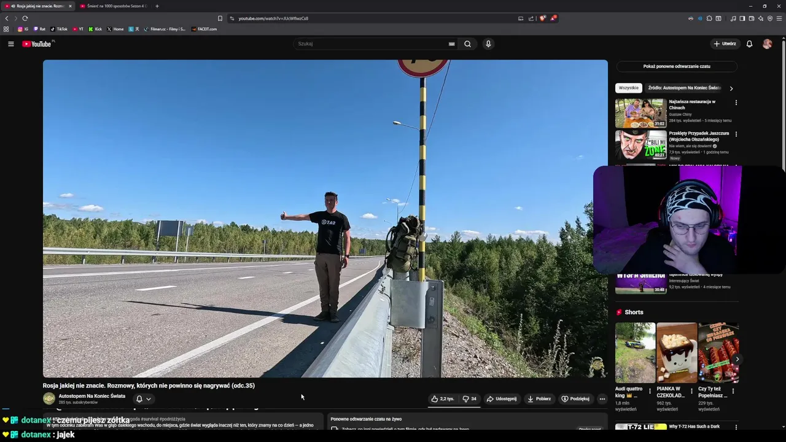786x442 pixels.
Task: Open more actions ellipsis below video
Action: coord(602,399)
